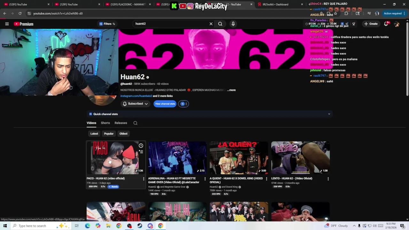Viewport: 409px width, 230px height.
Task: Switch to the IRLToolkit - Dashboard tab
Action: click(277, 4)
